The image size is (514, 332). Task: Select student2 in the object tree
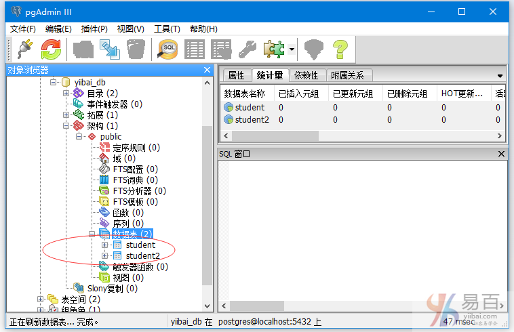(x=141, y=255)
